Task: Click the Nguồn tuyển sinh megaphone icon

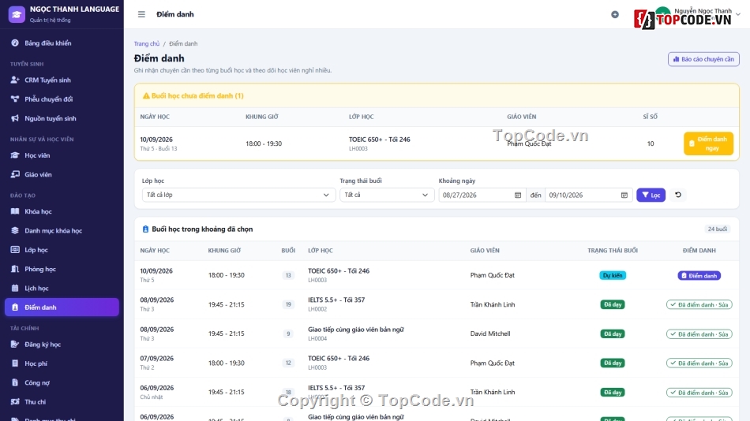Action: click(15, 118)
